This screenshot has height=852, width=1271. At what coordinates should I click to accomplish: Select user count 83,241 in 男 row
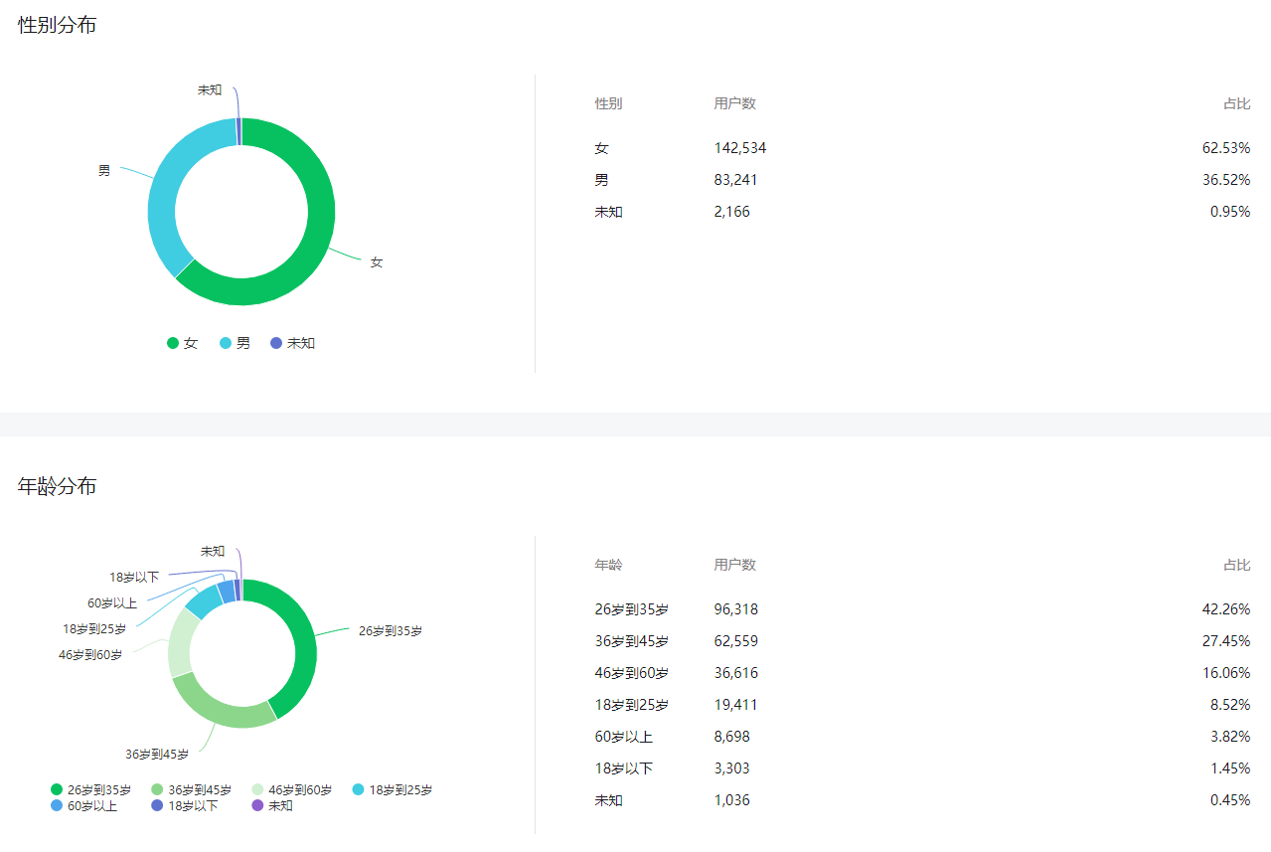tap(736, 180)
